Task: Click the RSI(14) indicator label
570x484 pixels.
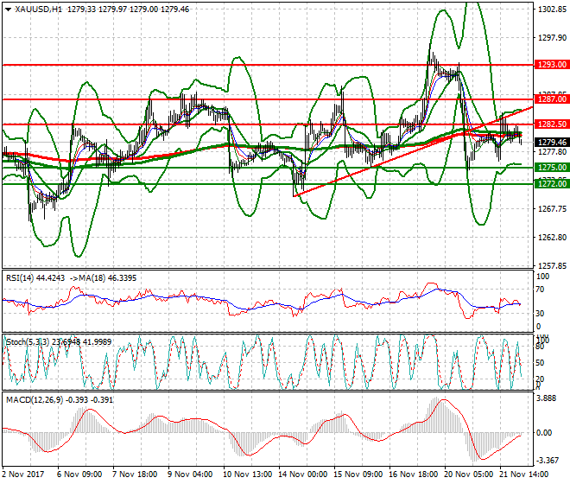Action: (21, 277)
